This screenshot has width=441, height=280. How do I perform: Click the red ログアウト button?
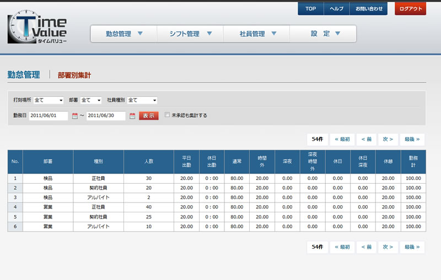410,9
